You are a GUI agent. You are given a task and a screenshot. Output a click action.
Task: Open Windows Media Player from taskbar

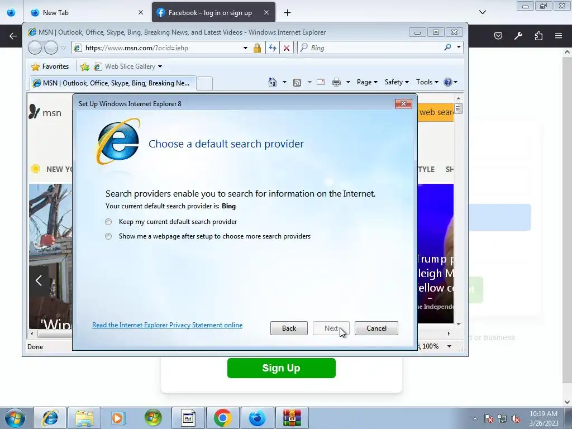(118, 418)
